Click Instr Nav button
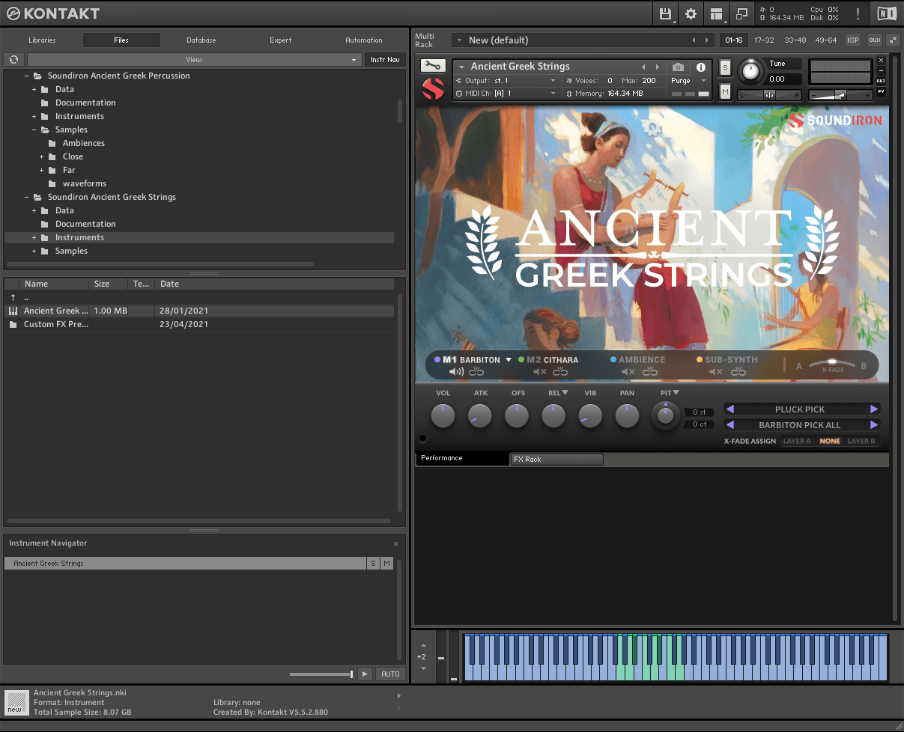 click(385, 59)
